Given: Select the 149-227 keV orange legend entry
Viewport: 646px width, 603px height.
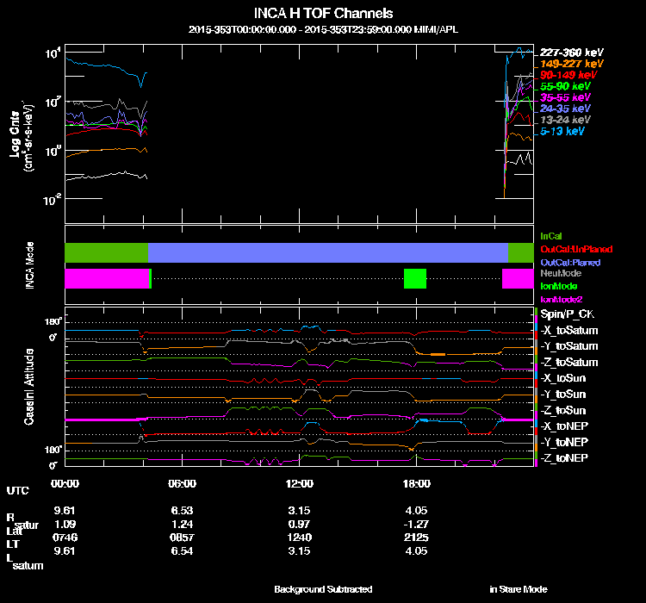Looking at the screenshot, I should tap(571, 64).
